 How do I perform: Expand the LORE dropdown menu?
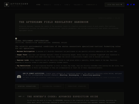click(x=67, y=5)
